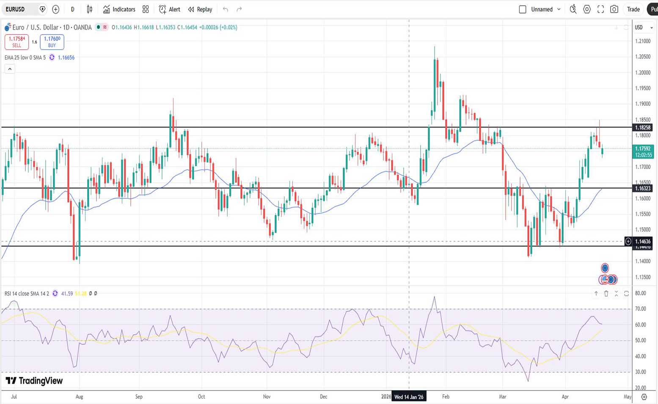Open the USD currency dropdown
Viewport: 658px width, 404px height.
point(643,27)
